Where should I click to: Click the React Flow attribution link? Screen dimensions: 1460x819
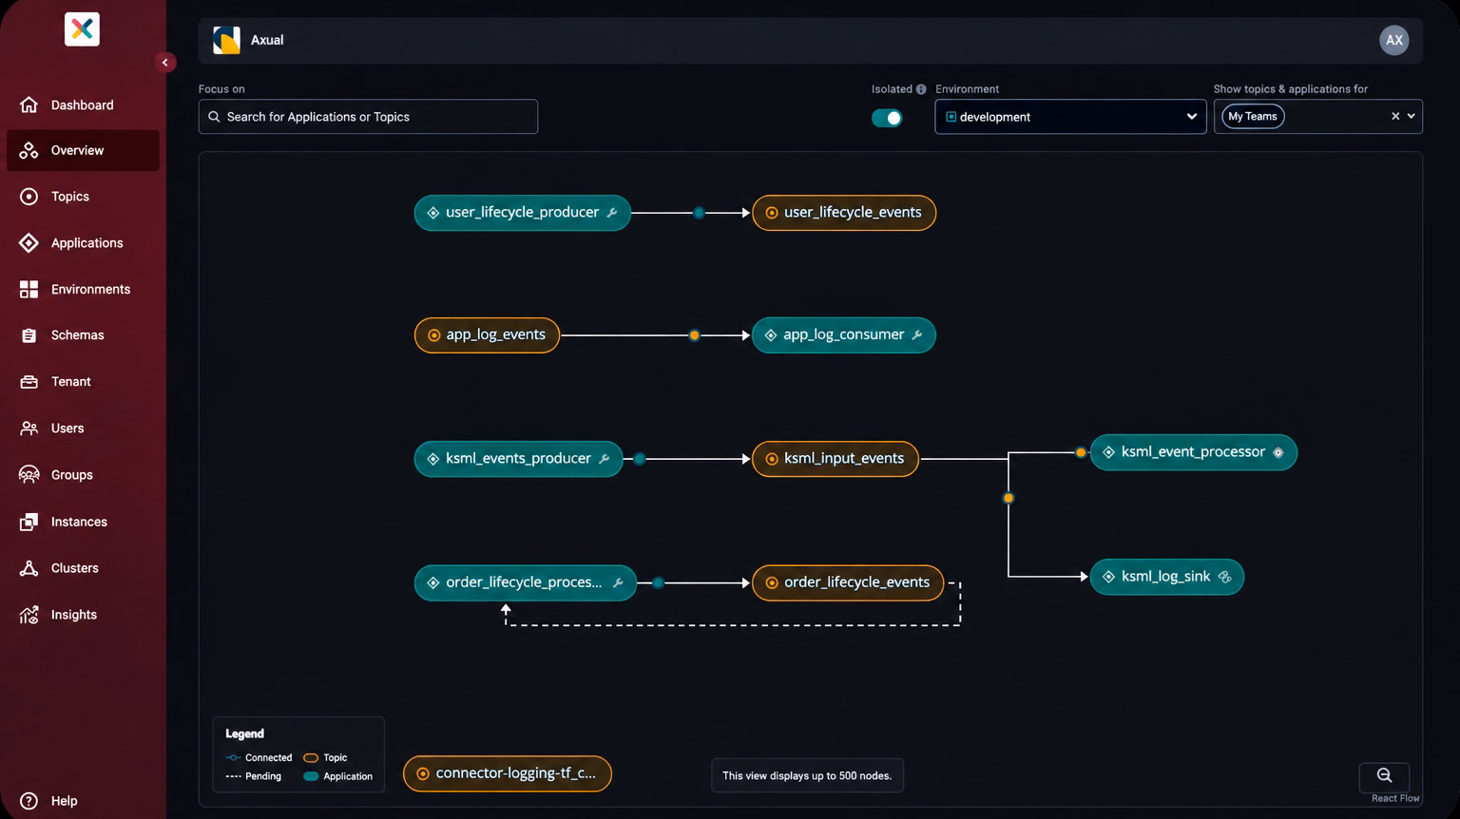1395,798
